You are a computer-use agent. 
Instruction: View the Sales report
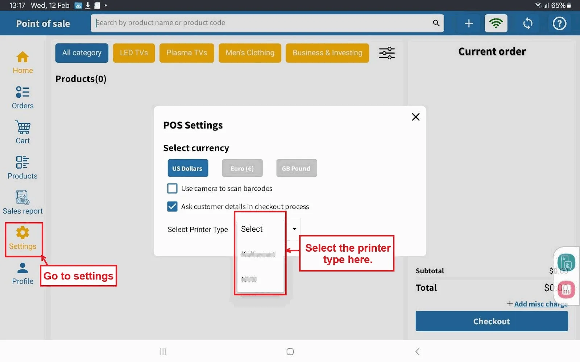point(22,203)
